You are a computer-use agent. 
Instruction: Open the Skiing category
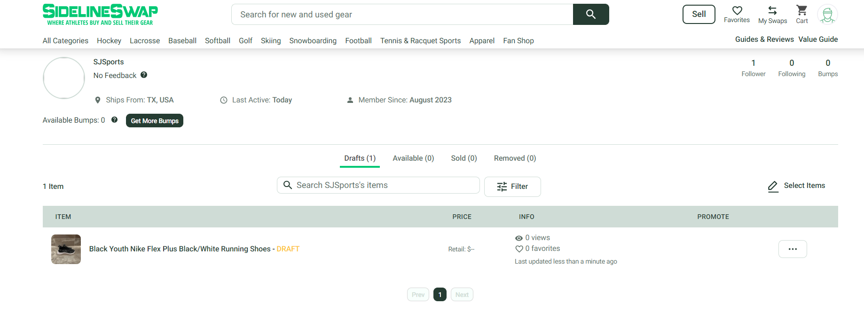tap(271, 41)
